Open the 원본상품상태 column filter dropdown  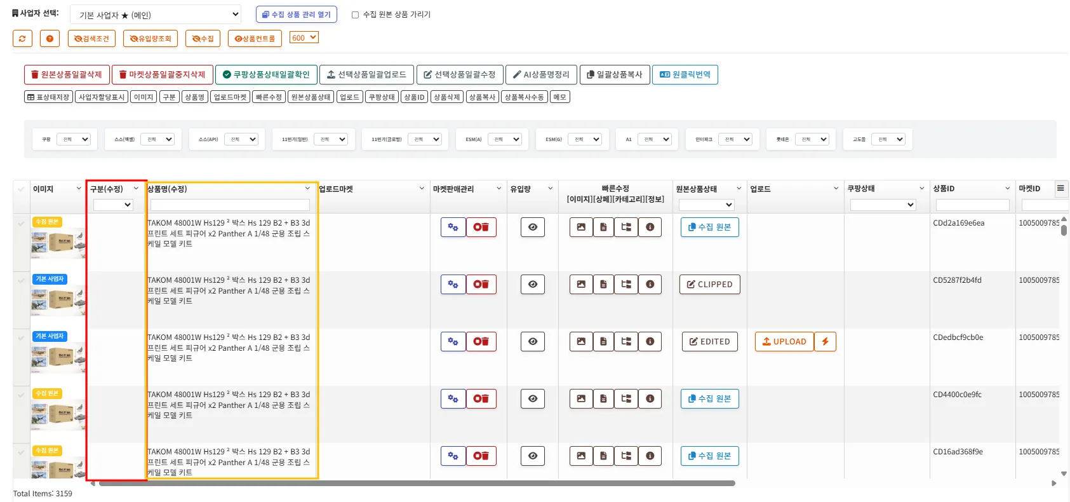click(707, 205)
